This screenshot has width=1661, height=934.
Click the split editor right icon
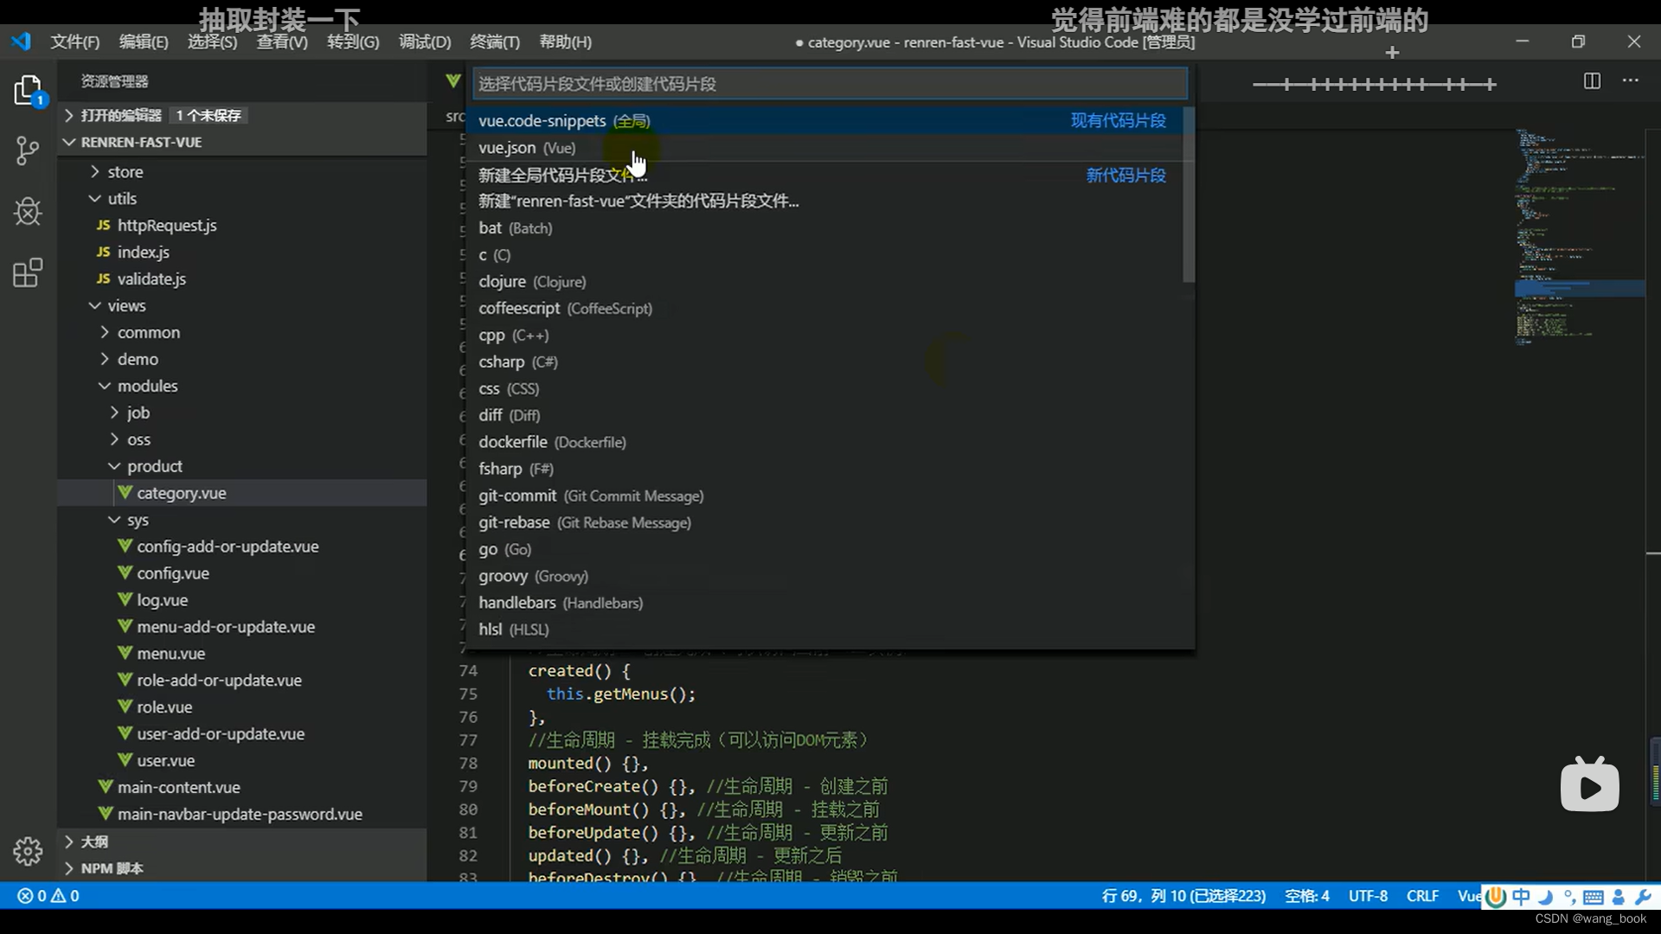[x=1592, y=81]
